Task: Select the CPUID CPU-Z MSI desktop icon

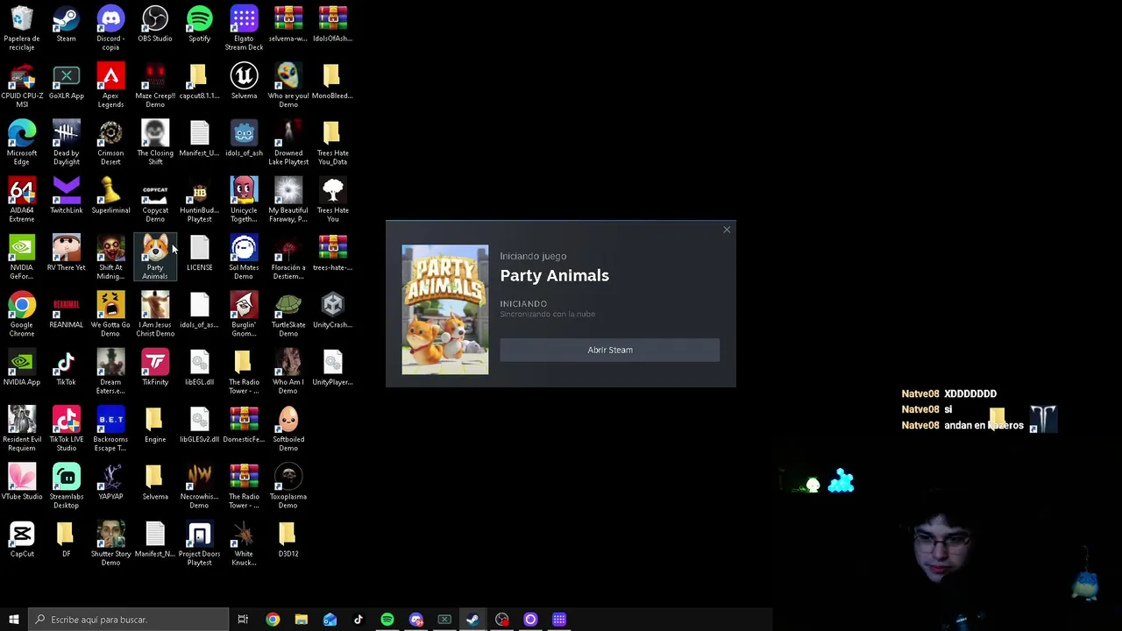Action: pos(22,85)
